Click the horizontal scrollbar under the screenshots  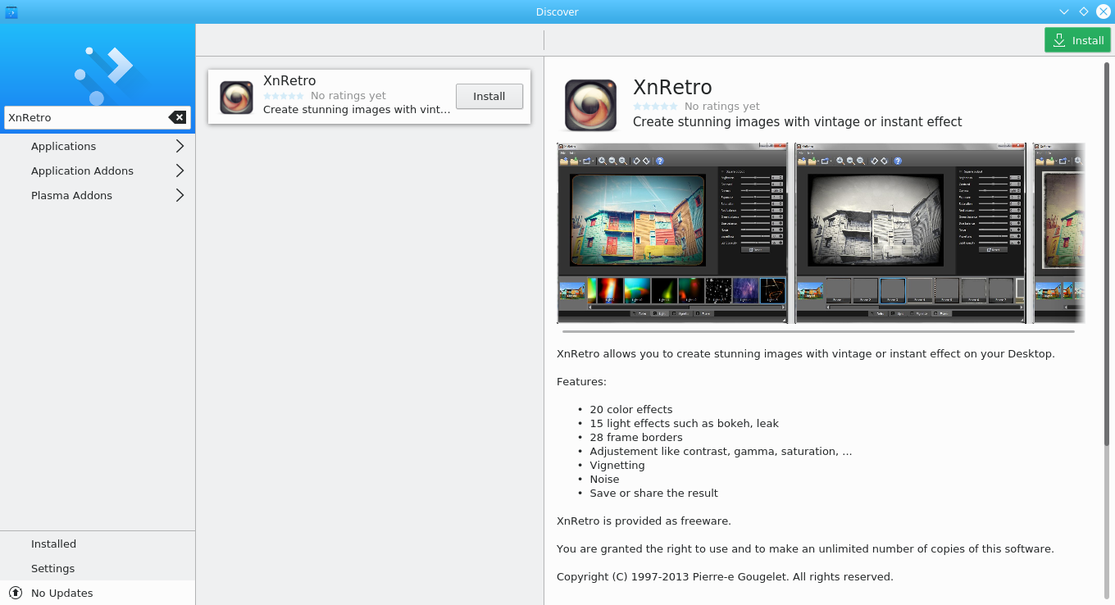coord(818,331)
